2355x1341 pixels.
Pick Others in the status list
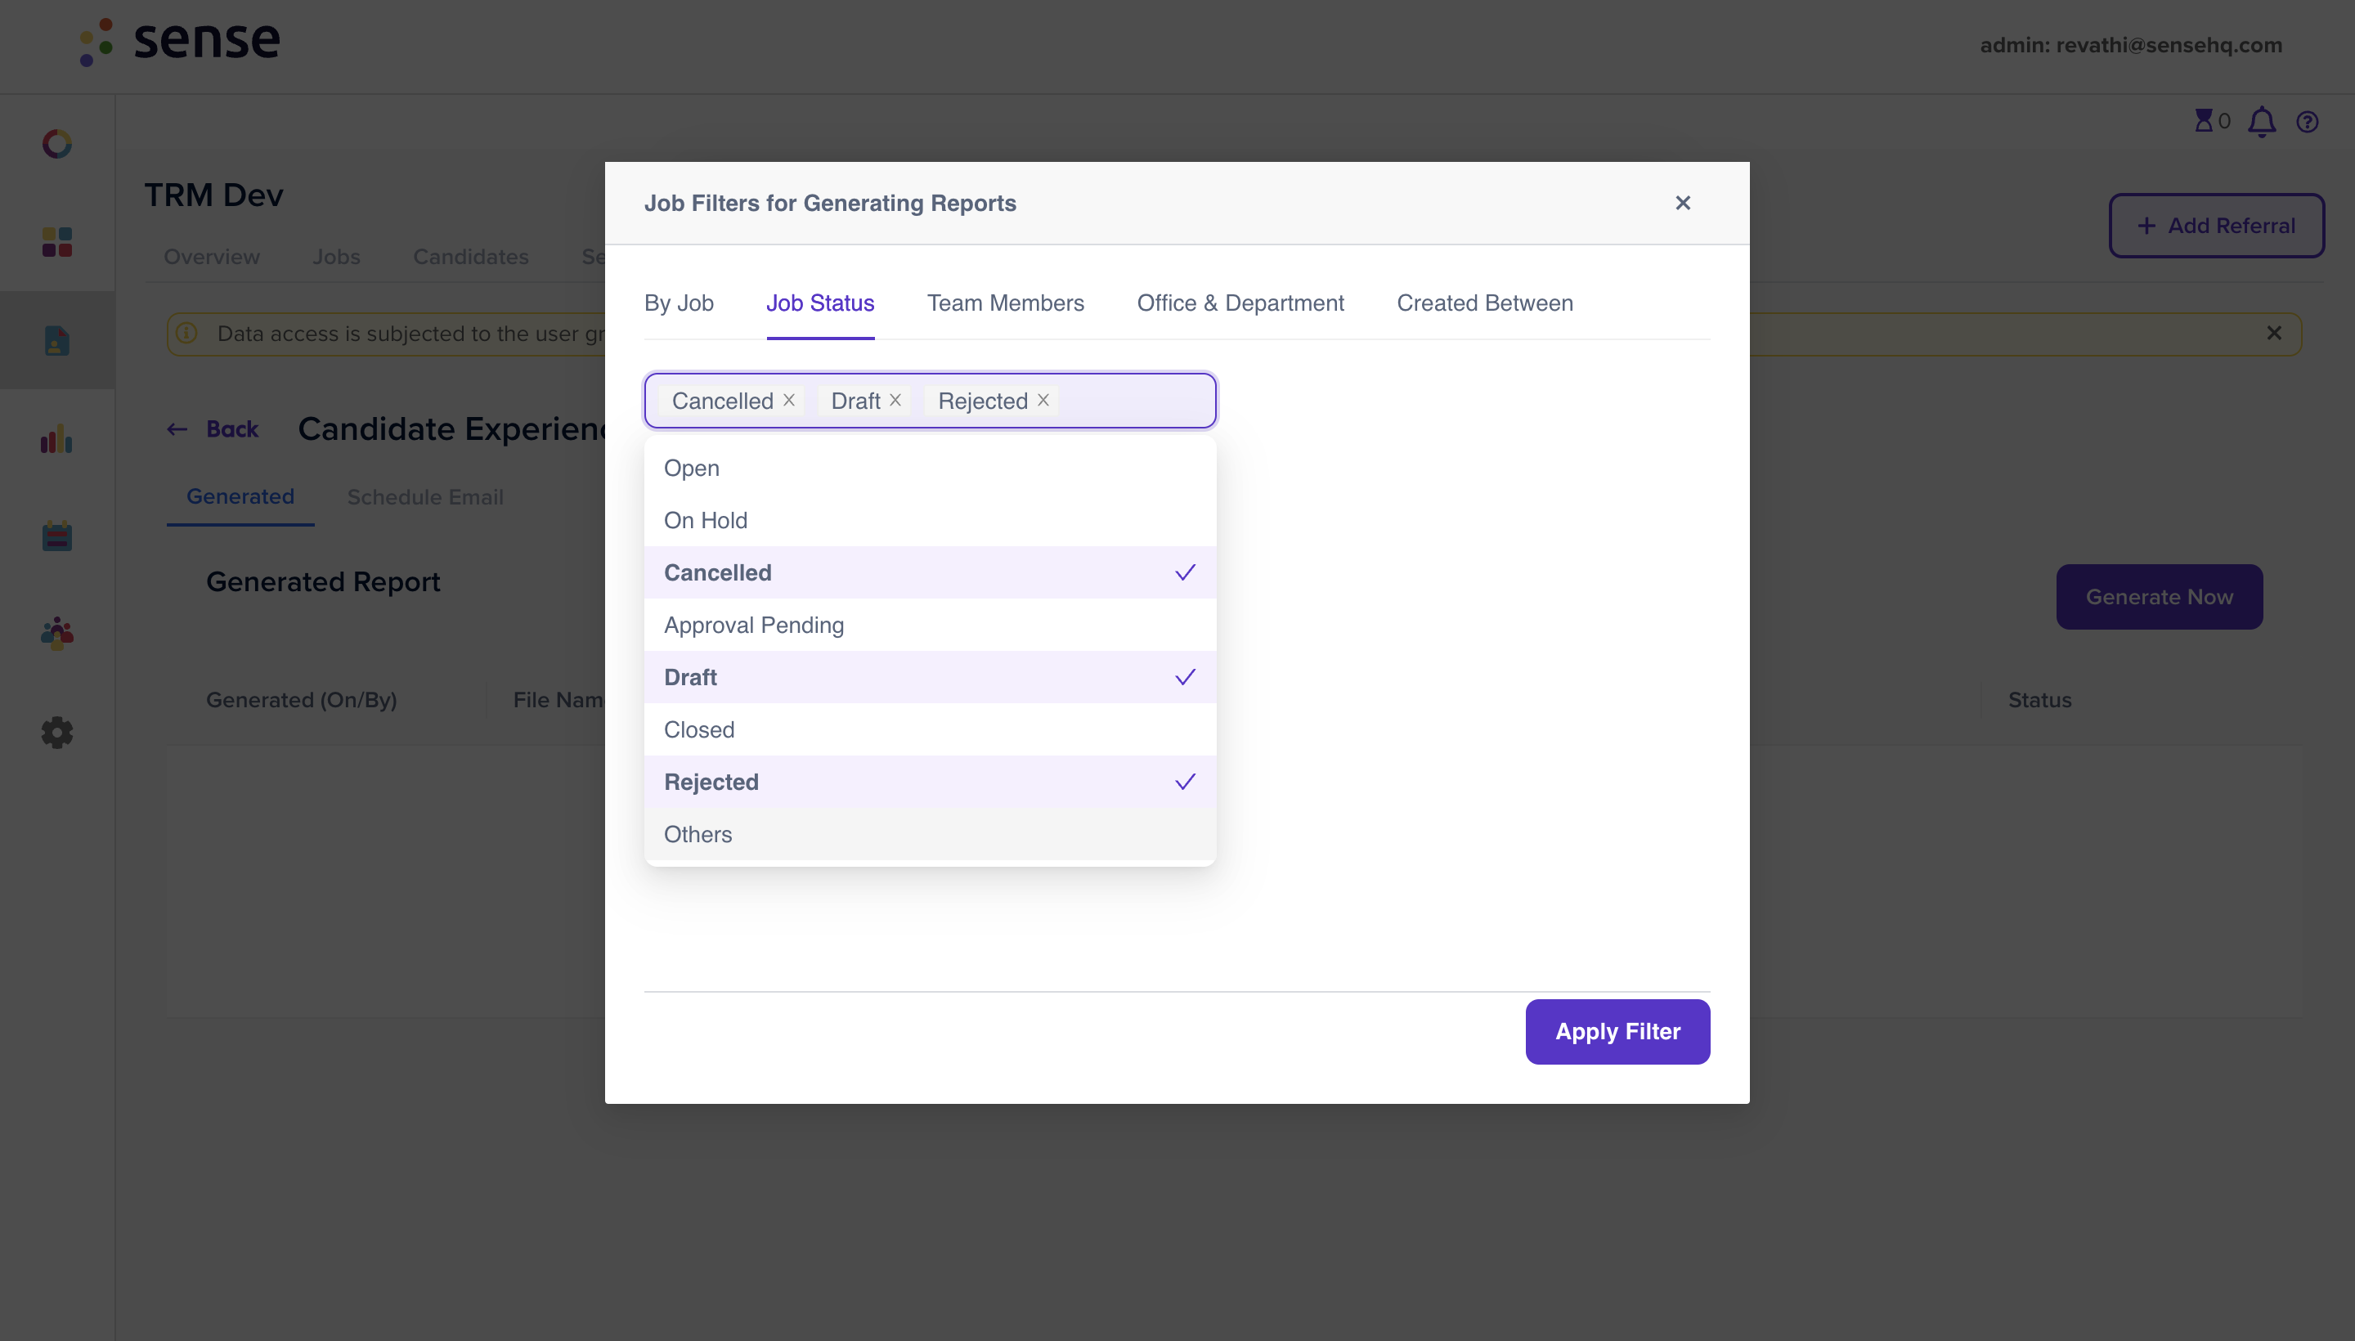[x=931, y=834]
